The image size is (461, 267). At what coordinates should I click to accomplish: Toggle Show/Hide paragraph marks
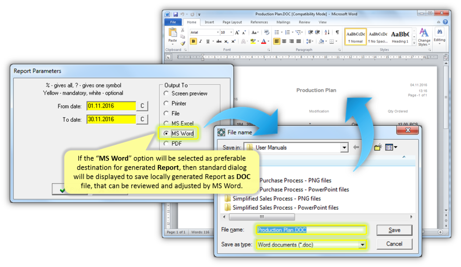(337, 32)
